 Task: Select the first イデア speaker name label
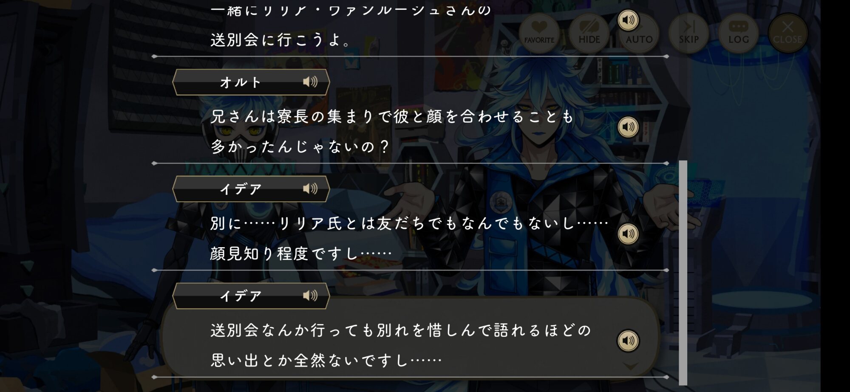tap(241, 189)
